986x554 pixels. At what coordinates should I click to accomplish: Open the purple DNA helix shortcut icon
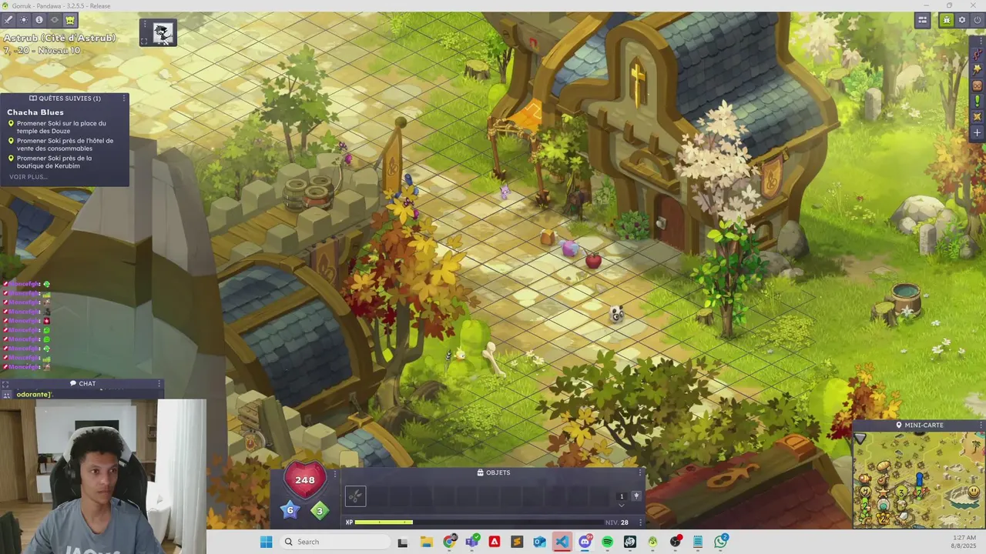(x=978, y=55)
